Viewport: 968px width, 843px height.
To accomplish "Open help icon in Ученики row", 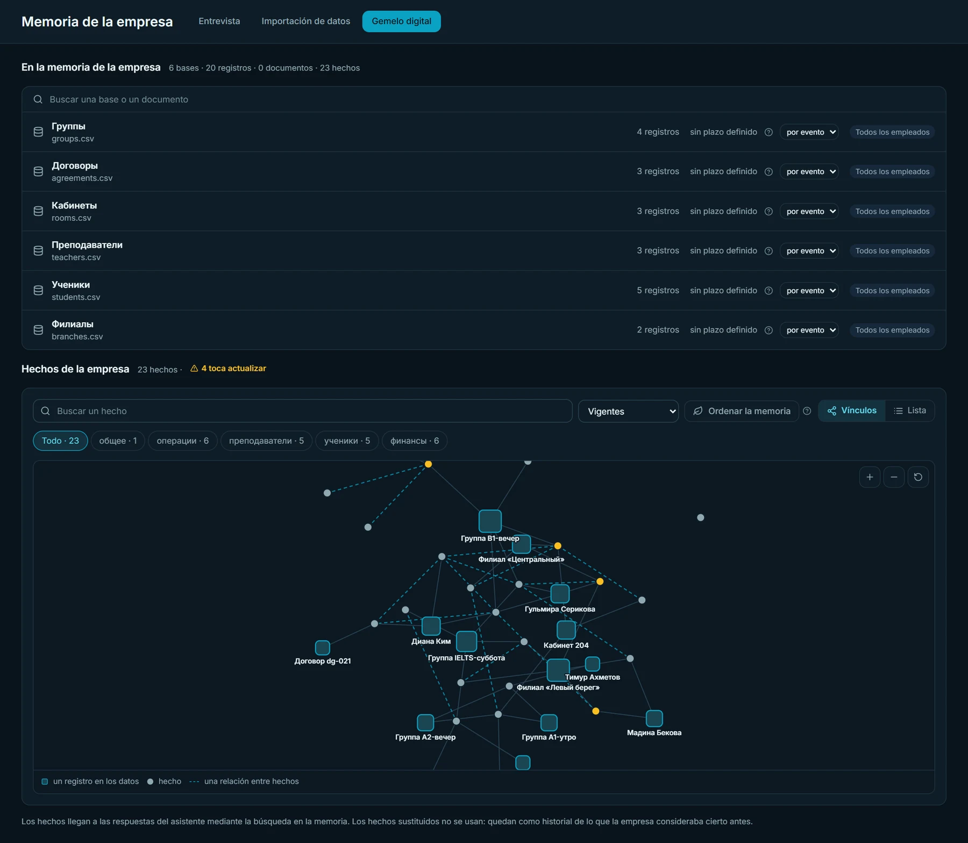I will (768, 291).
